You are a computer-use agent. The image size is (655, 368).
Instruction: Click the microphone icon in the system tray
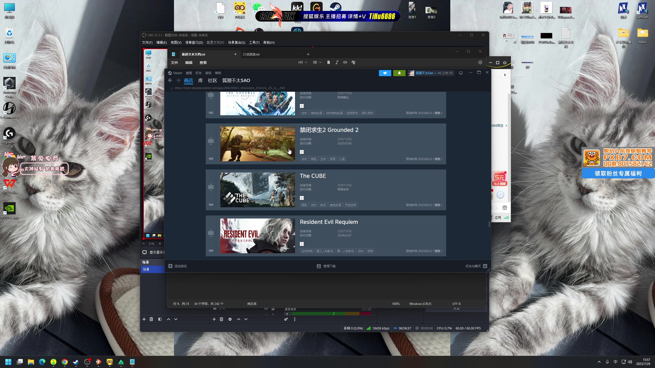click(x=607, y=362)
